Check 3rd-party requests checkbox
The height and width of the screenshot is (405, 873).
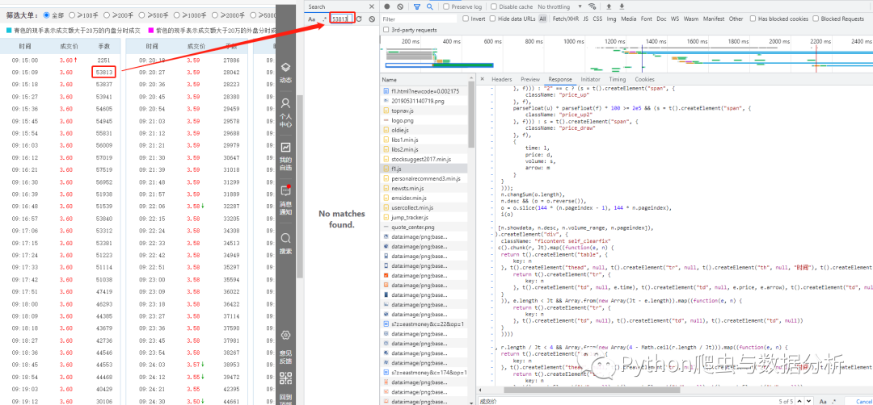point(387,30)
